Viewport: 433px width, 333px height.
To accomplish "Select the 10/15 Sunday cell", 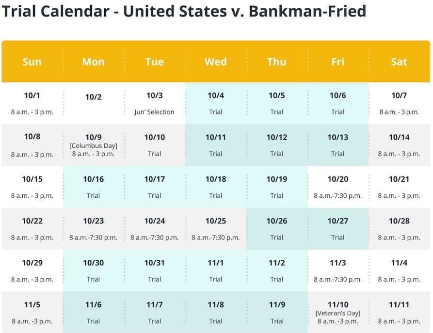I will tap(32, 187).
